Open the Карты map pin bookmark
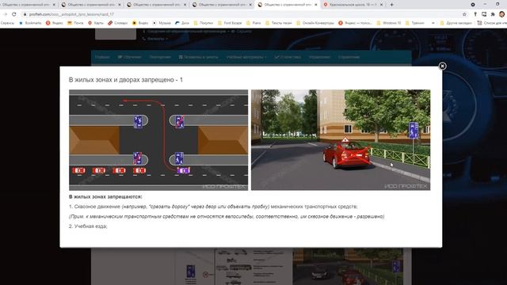 pos(96,23)
